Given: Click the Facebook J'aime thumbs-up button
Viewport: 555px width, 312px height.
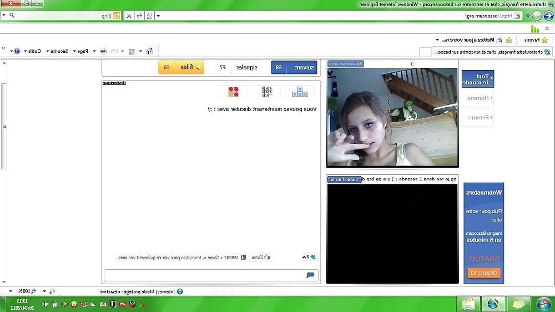Looking at the screenshot, I should [x=261, y=257].
